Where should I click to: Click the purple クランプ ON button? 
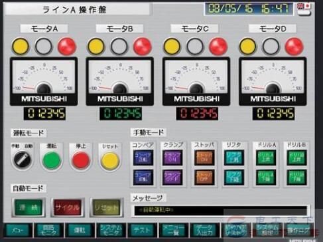(172, 158)
